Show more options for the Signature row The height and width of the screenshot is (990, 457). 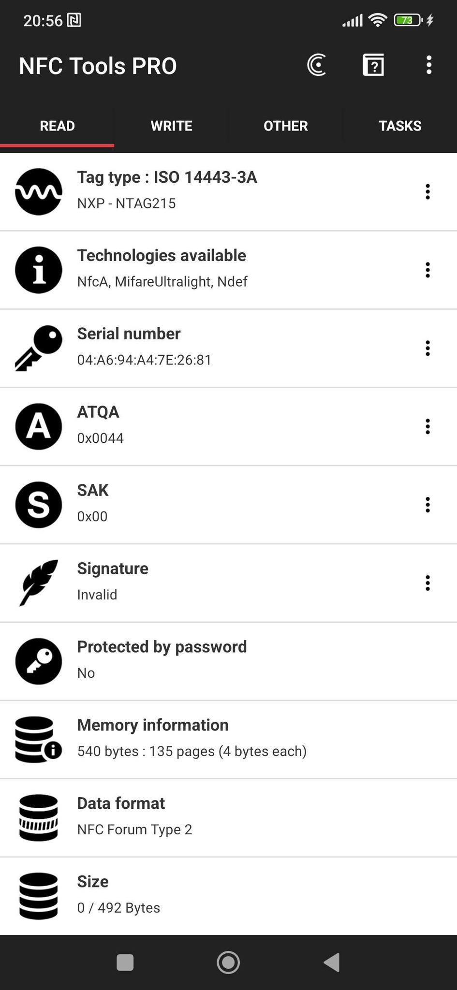coord(428,583)
